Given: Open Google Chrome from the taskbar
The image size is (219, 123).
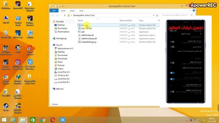Looking at the screenshot, I should pyautogui.click(x=43, y=120).
